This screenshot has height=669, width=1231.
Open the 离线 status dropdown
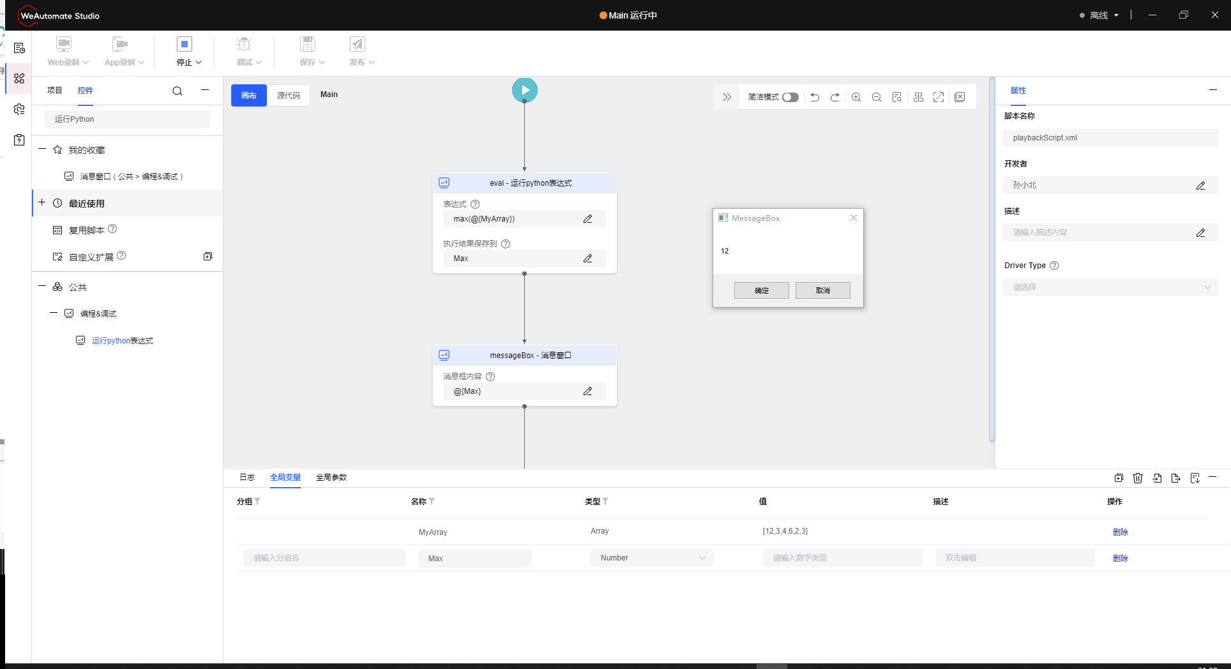(x=1099, y=15)
